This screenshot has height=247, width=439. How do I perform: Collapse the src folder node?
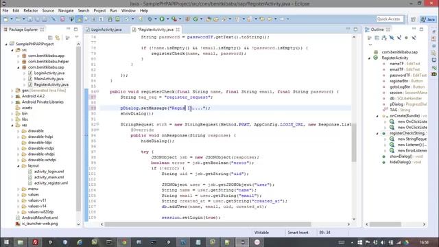[12, 50]
